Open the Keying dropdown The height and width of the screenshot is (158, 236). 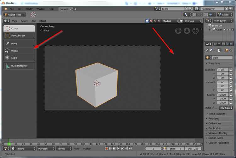point(64,149)
